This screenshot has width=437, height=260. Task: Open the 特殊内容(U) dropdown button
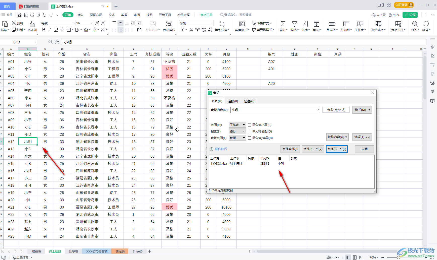tap(337, 137)
